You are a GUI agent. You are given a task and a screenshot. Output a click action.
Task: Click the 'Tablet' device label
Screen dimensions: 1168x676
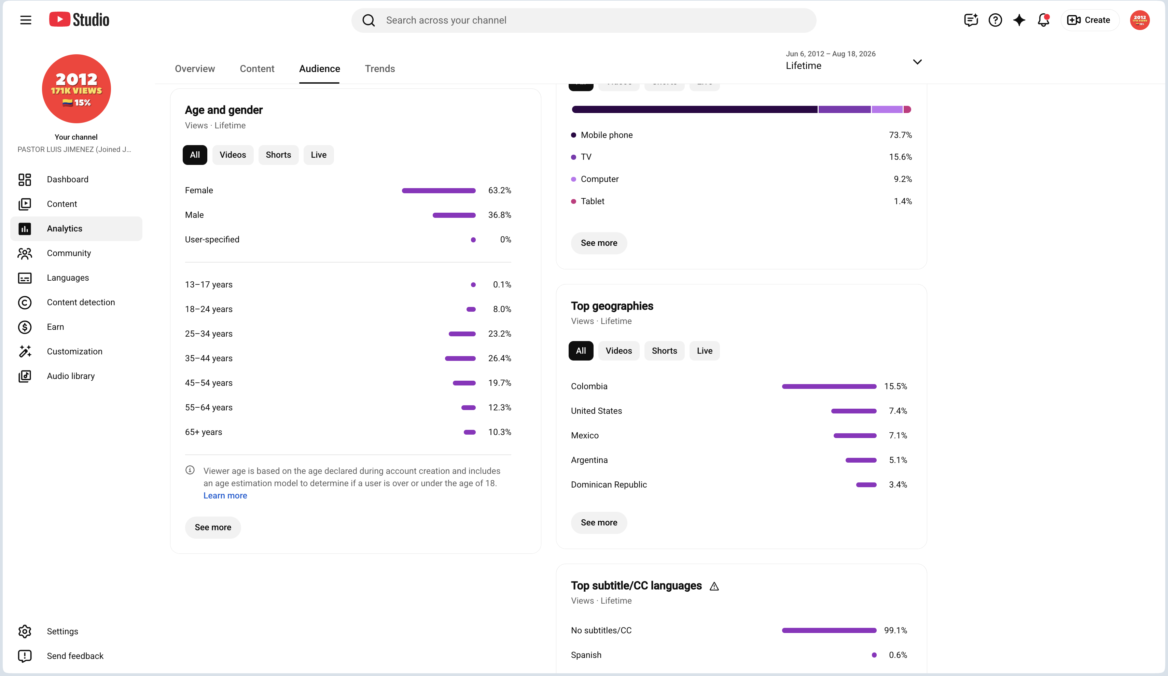tap(592, 201)
